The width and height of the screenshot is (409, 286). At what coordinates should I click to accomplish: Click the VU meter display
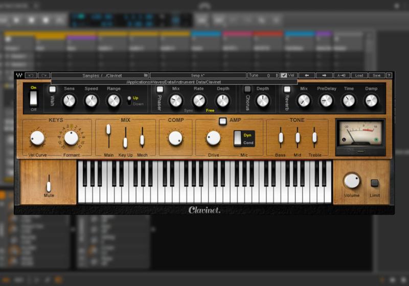(360, 134)
